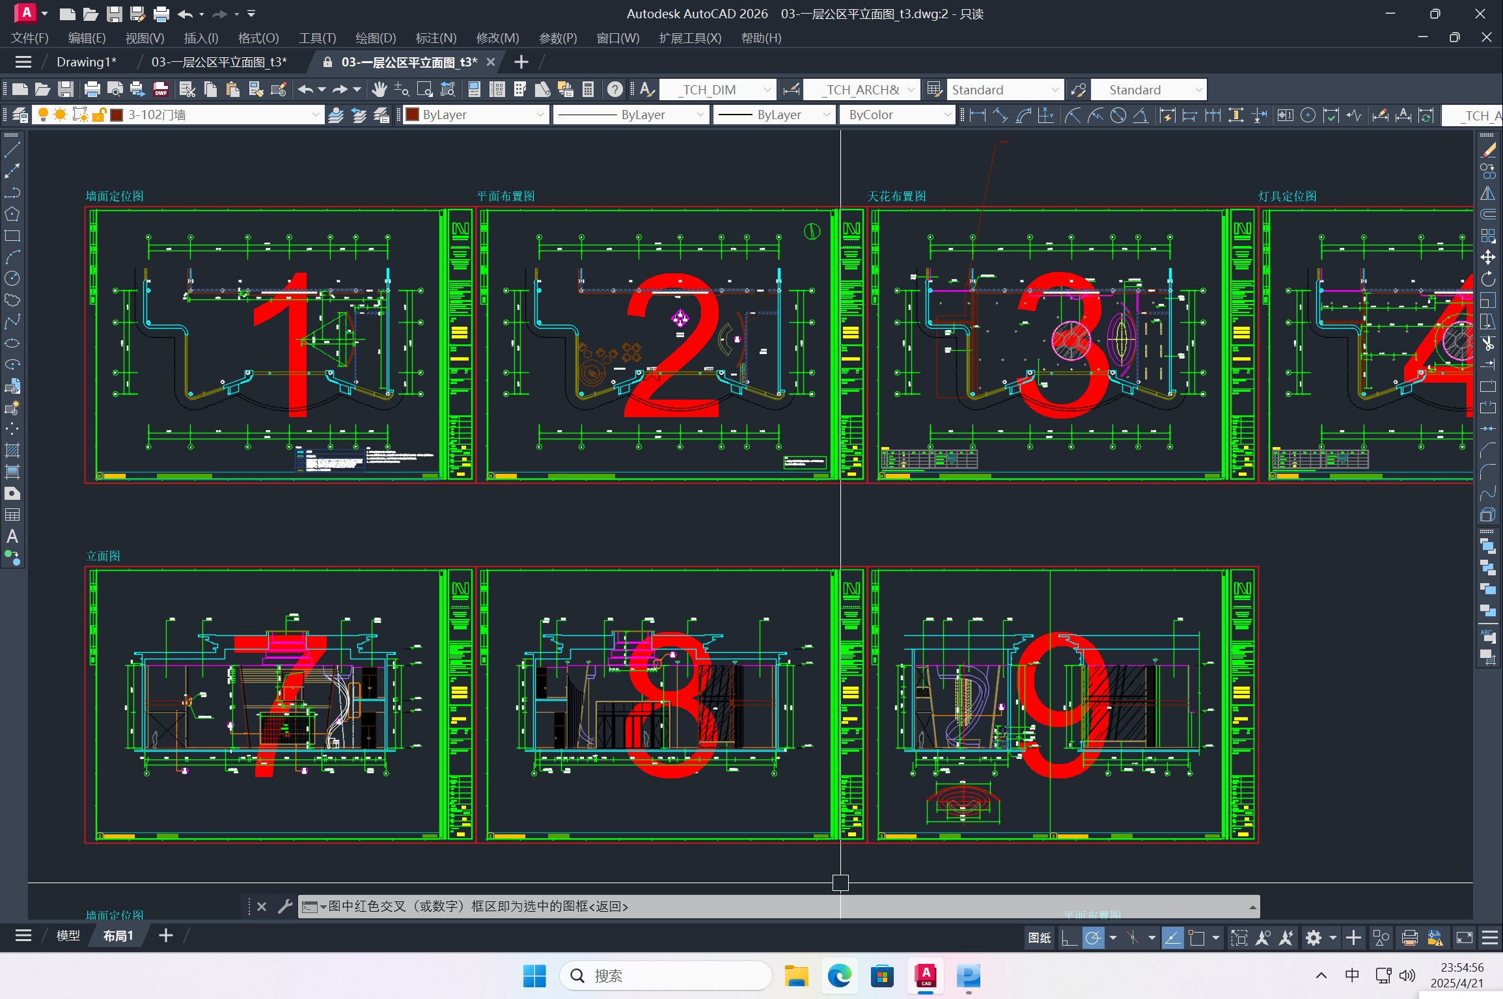Expand the ByColor plot style dropdown
Screen dimensions: 1503x999
click(x=948, y=115)
